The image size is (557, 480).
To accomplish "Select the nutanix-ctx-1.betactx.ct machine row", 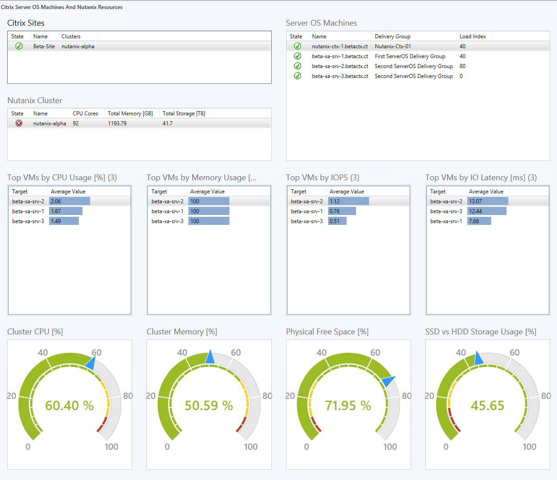I will 418,46.
